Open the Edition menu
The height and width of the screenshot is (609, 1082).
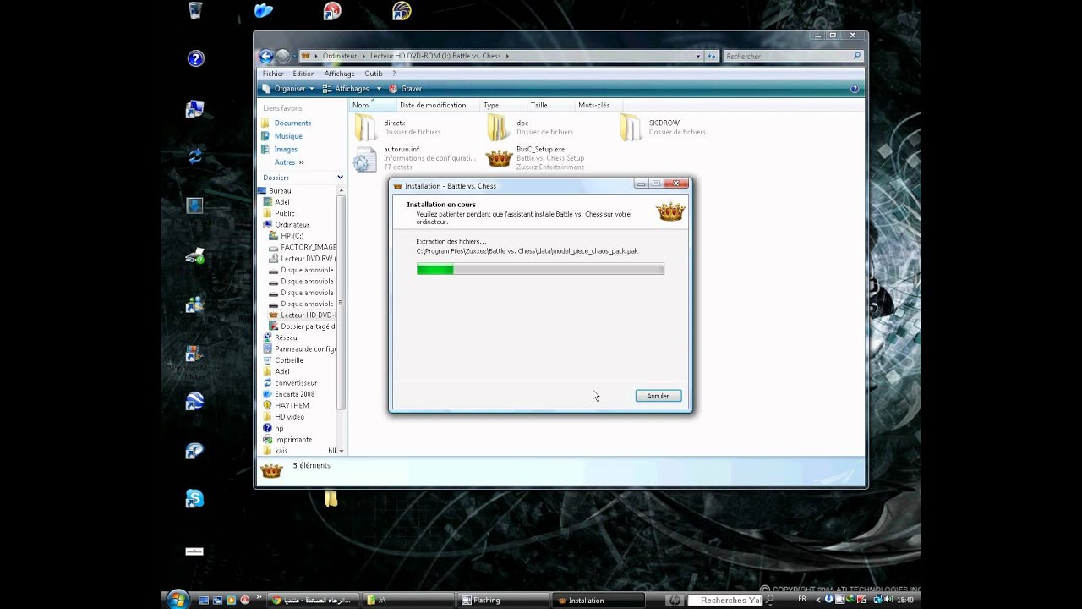303,74
